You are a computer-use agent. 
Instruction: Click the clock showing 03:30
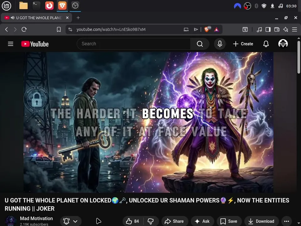click(291, 6)
